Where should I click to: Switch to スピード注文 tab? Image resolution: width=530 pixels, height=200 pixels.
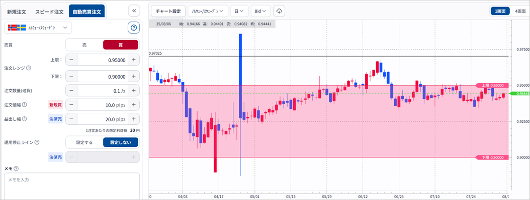tap(49, 12)
